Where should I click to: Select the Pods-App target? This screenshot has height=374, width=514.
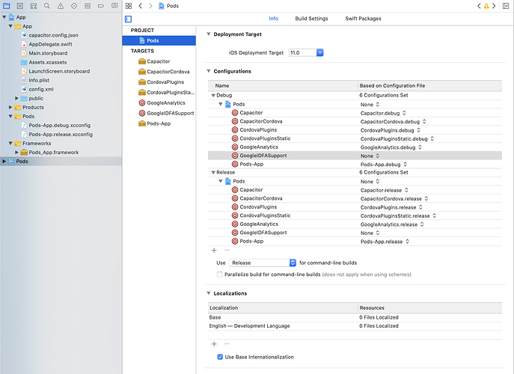click(154, 123)
